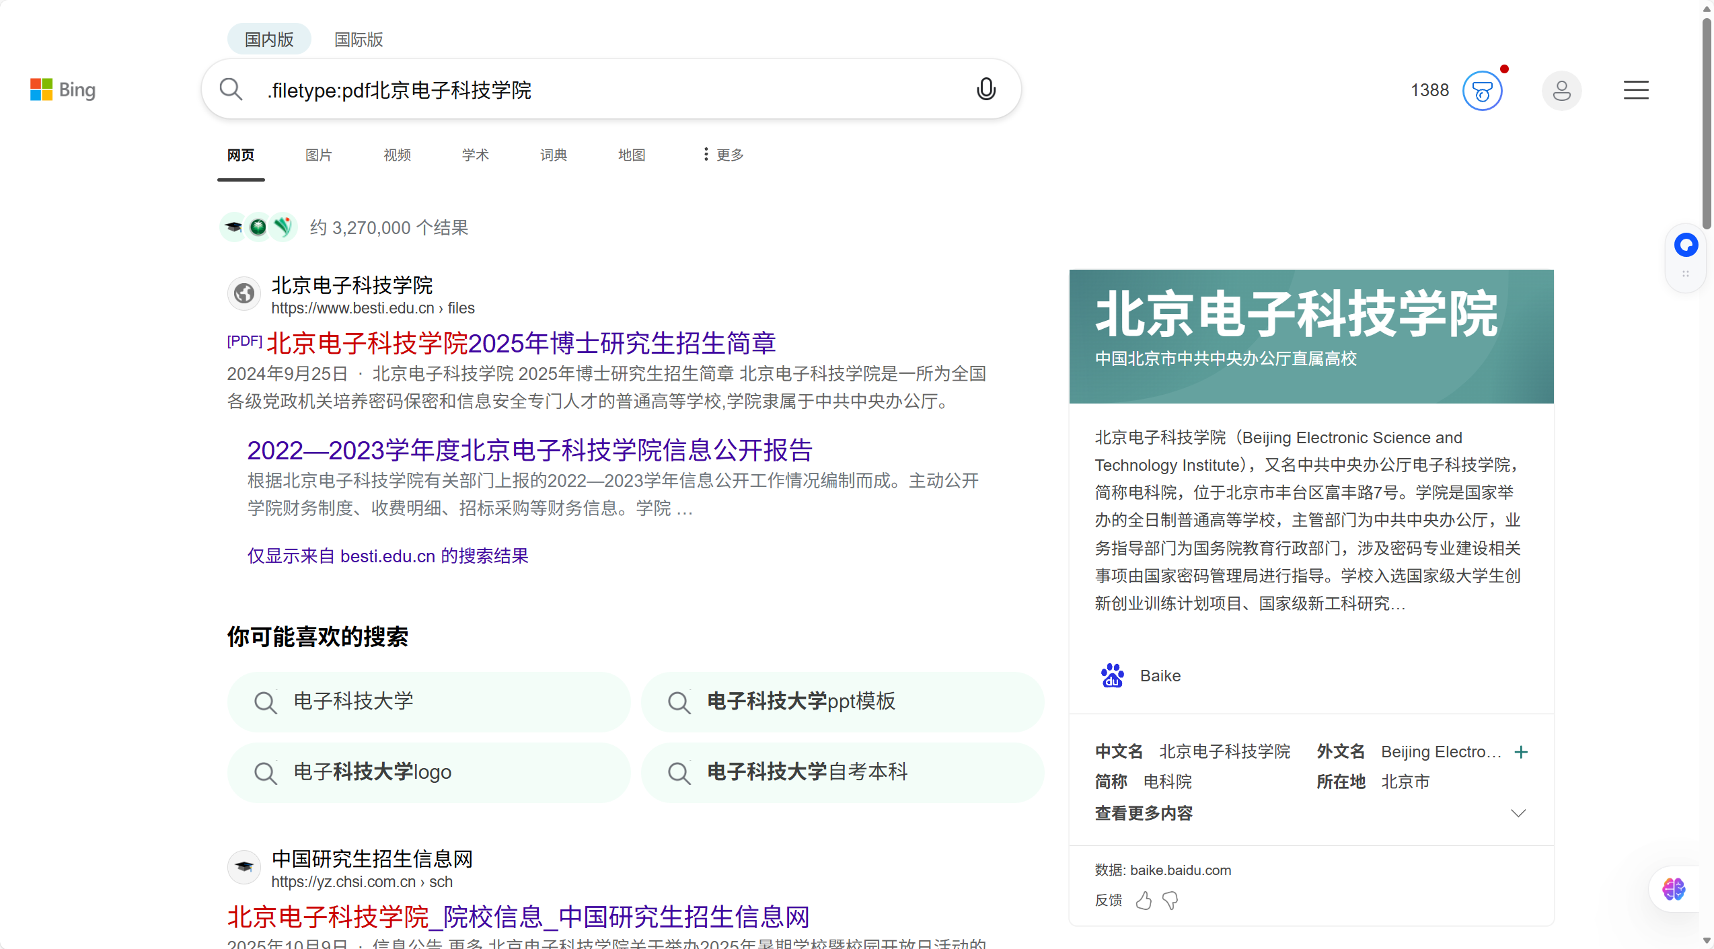Open the user account avatar icon

(1561, 91)
